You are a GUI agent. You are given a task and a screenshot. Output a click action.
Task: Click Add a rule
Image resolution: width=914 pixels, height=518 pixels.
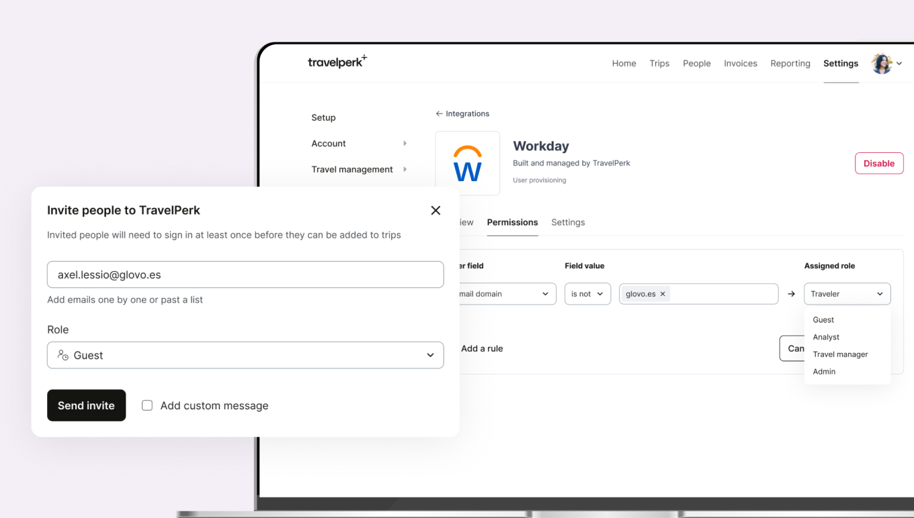[482, 348]
